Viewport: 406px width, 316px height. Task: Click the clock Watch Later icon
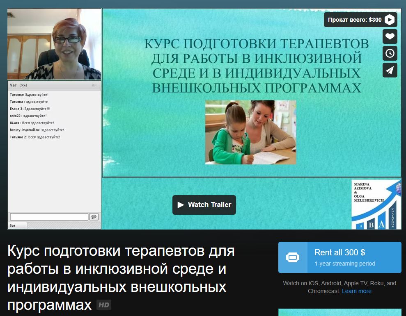pos(390,53)
